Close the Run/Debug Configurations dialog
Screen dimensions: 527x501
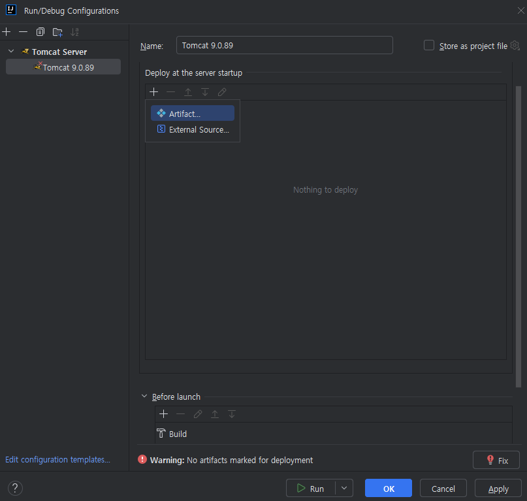[x=520, y=10]
